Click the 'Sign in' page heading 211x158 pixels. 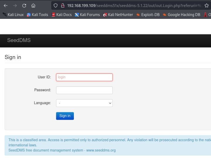click(13, 57)
